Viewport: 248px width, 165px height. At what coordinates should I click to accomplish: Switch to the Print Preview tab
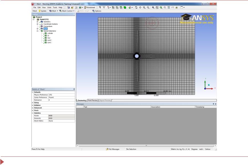92,100
